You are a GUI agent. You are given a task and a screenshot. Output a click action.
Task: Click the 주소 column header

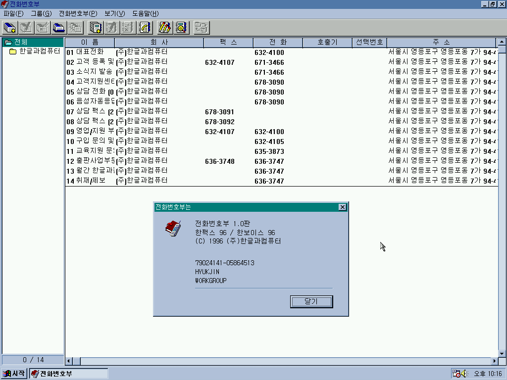point(441,43)
